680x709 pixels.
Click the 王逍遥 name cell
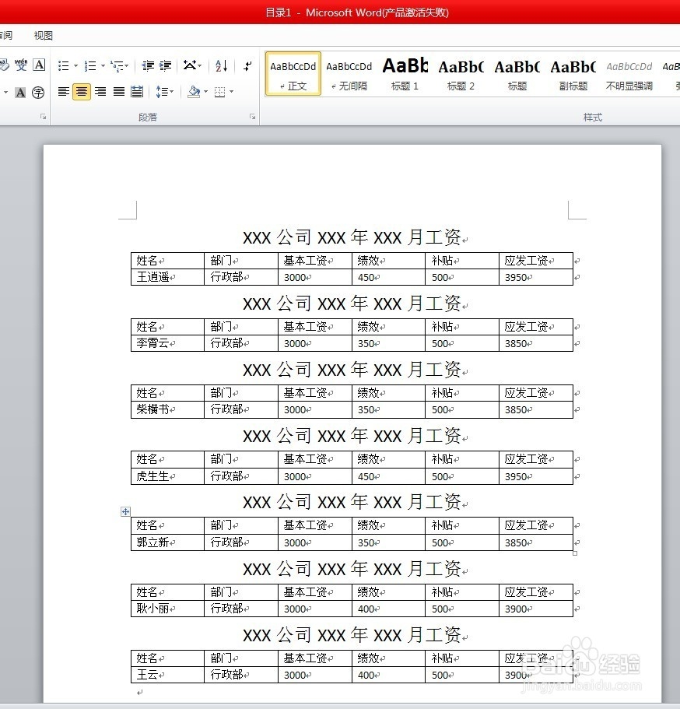tap(168, 277)
